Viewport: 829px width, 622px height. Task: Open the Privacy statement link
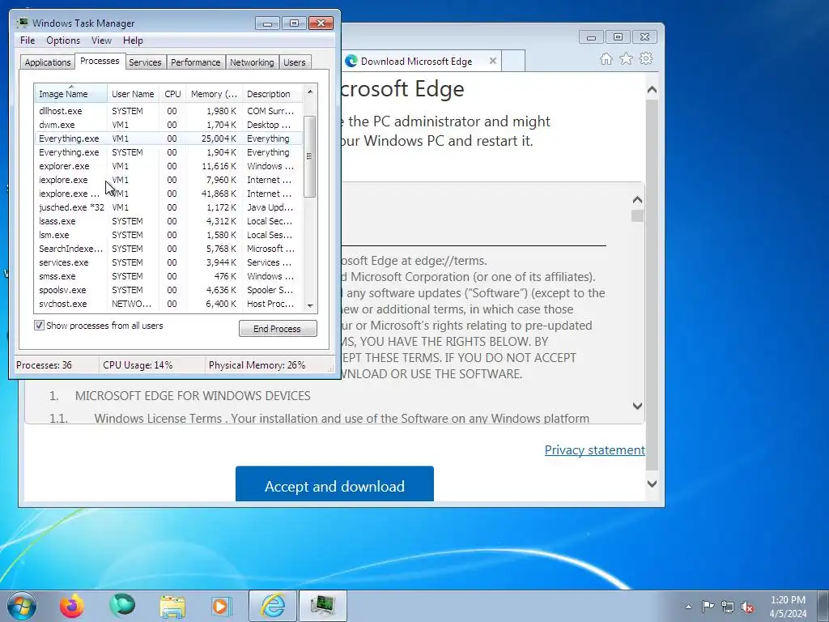[x=595, y=449]
